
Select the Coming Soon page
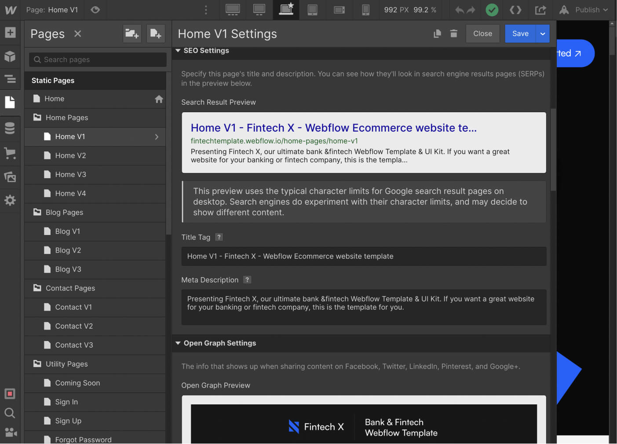(x=95, y=383)
